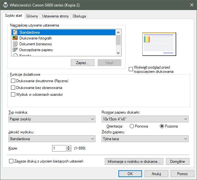Select Drukowanie fotografii from the list
197x180 pixels.
coord(63,38)
